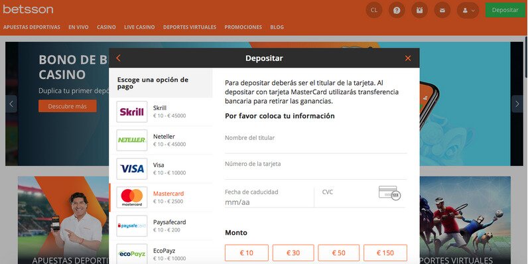
Task: Show previous banner slide arrow
Action: [x=11, y=104]
